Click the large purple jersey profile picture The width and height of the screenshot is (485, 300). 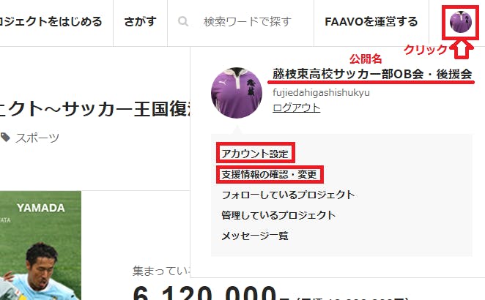(237, 93)
